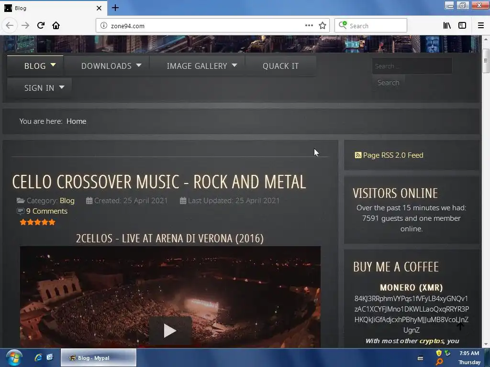Click the 2CELLOS Live at Arena heading
This screenshot has width=490, height=367.
(170, 238)
